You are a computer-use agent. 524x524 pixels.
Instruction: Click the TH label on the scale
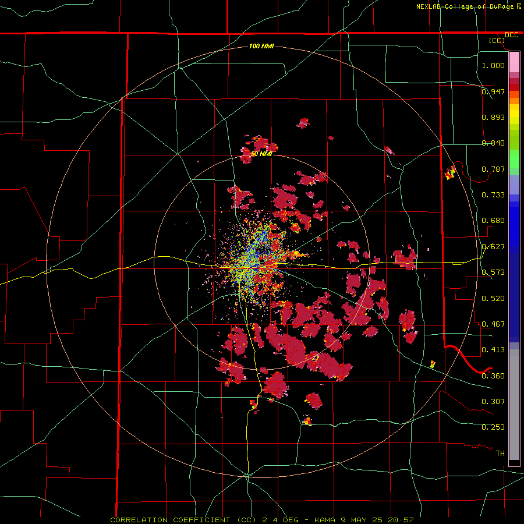click(x=500, y=454)
